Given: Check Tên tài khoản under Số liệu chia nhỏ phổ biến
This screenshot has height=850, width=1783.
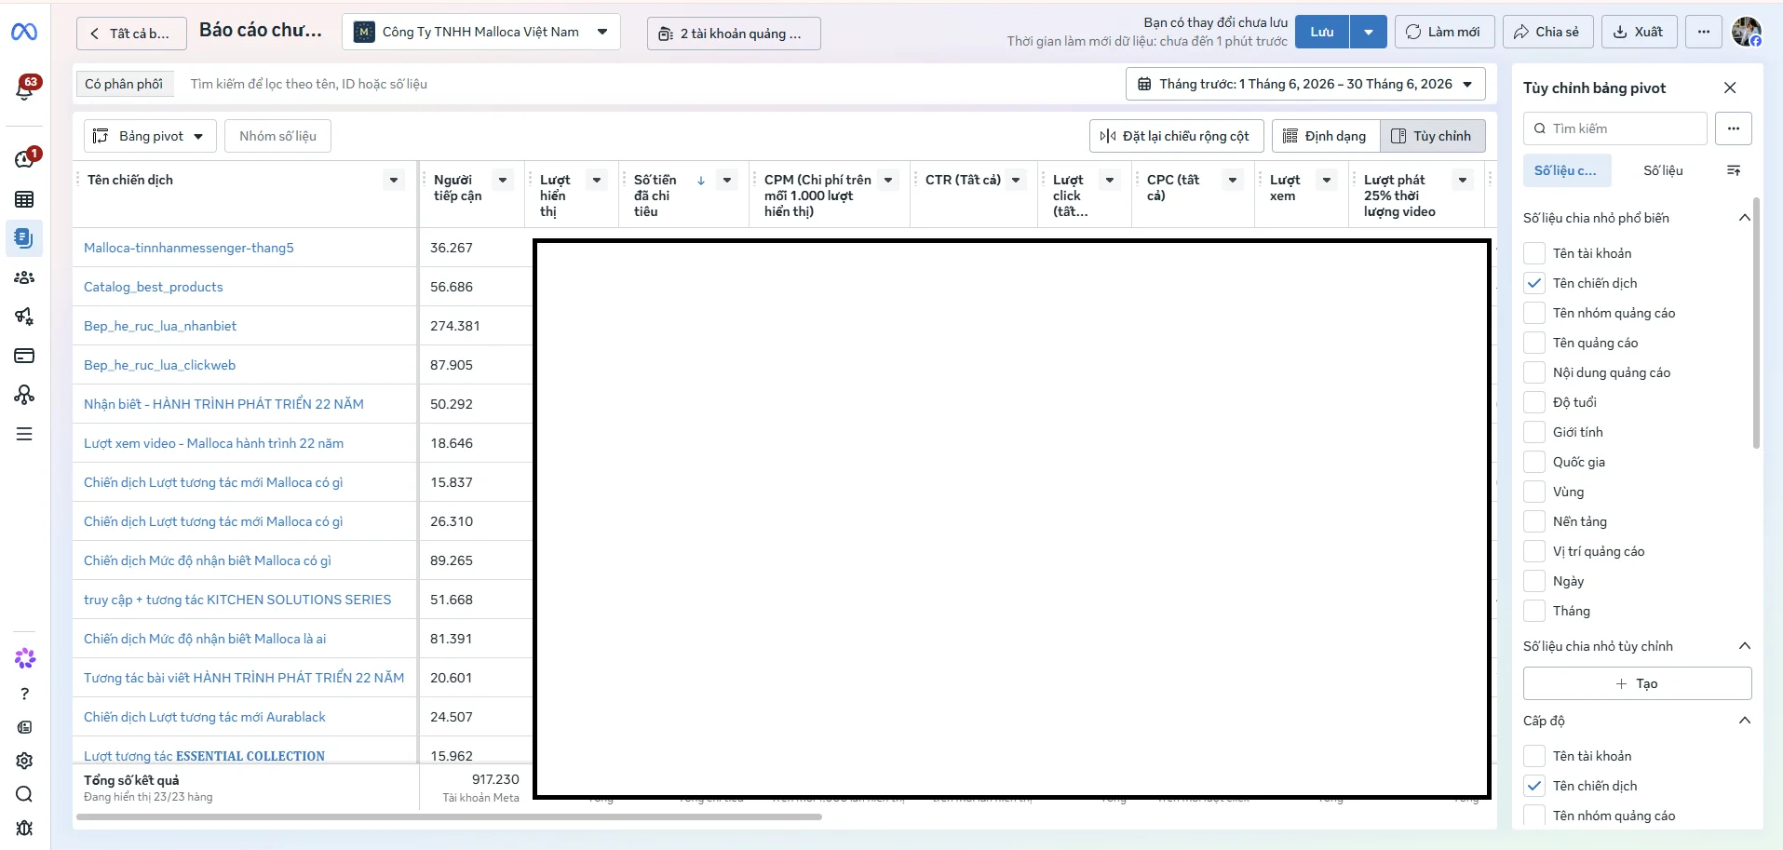Looking at the screenshot, I should click(x=1534, y=253).
